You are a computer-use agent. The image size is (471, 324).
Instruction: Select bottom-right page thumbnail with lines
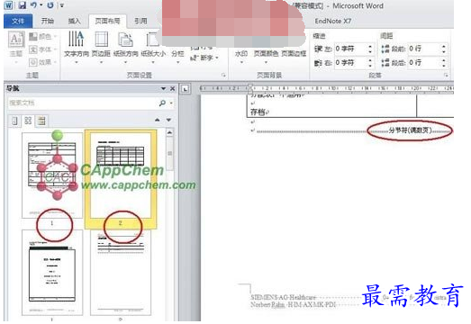[x=121, y=273]
